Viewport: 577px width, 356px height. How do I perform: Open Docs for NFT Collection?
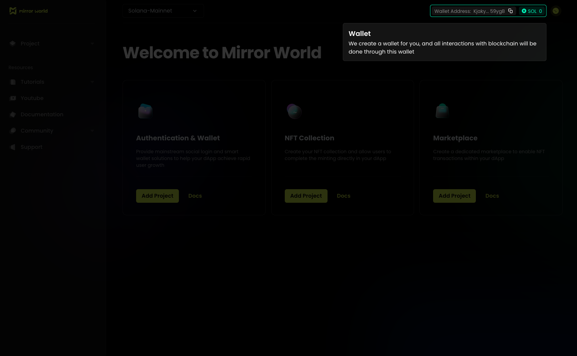(343, 196)
